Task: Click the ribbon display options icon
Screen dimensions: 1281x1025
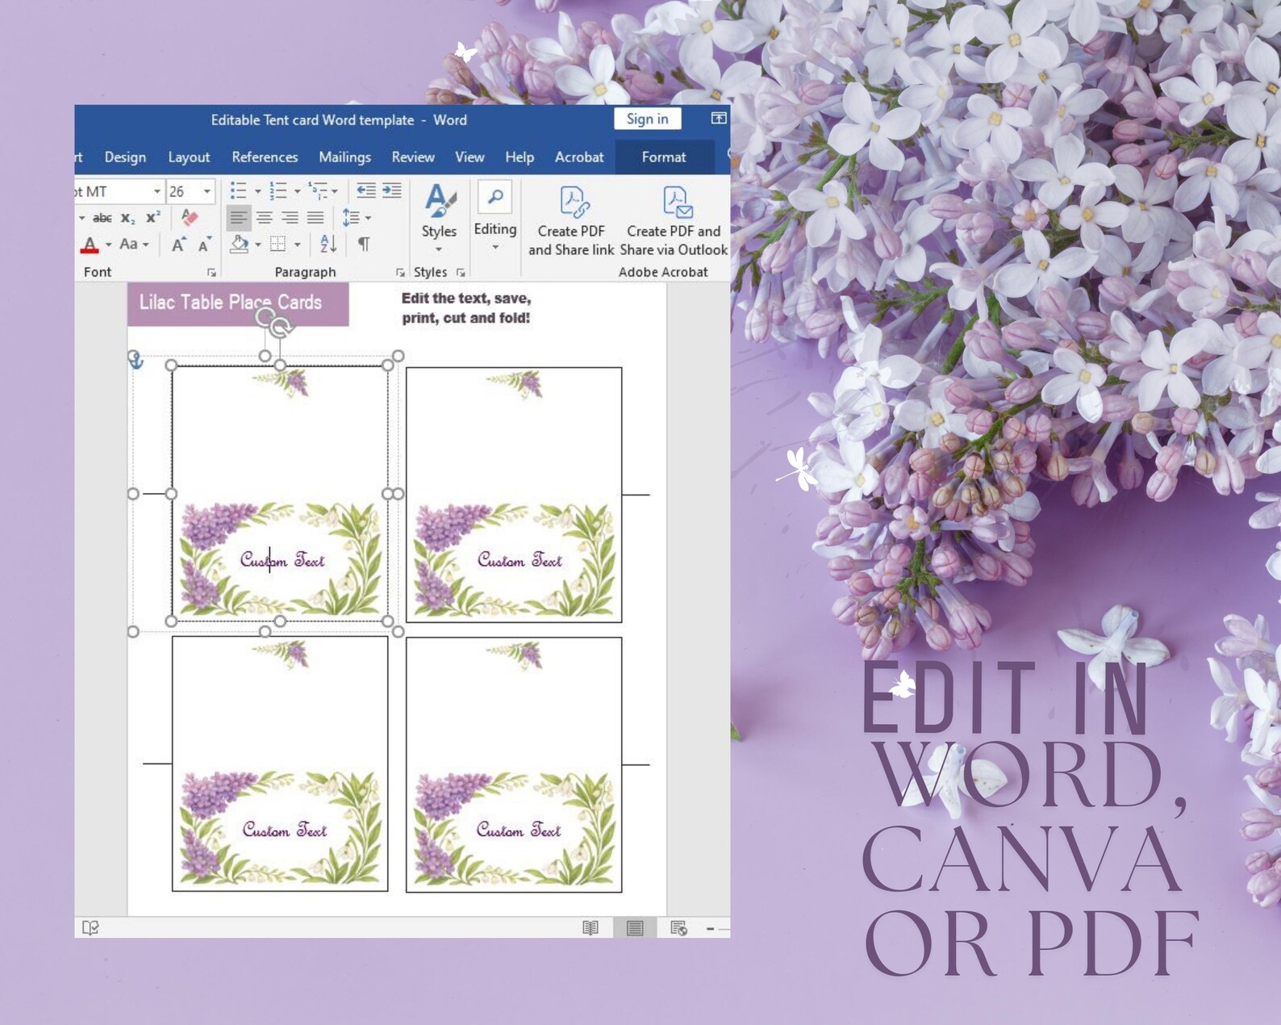Action: click(718, 119)
